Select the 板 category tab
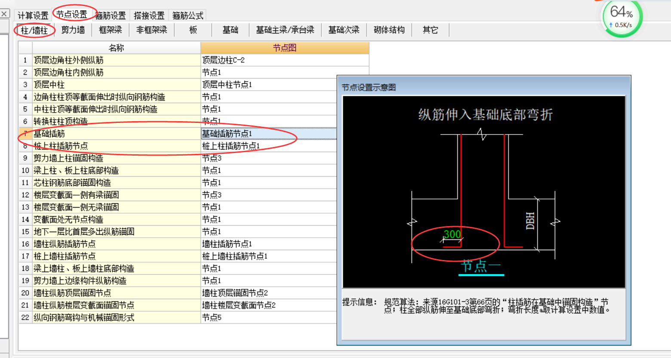This screenshot has height=358, width=671. [x=193, y=30]
